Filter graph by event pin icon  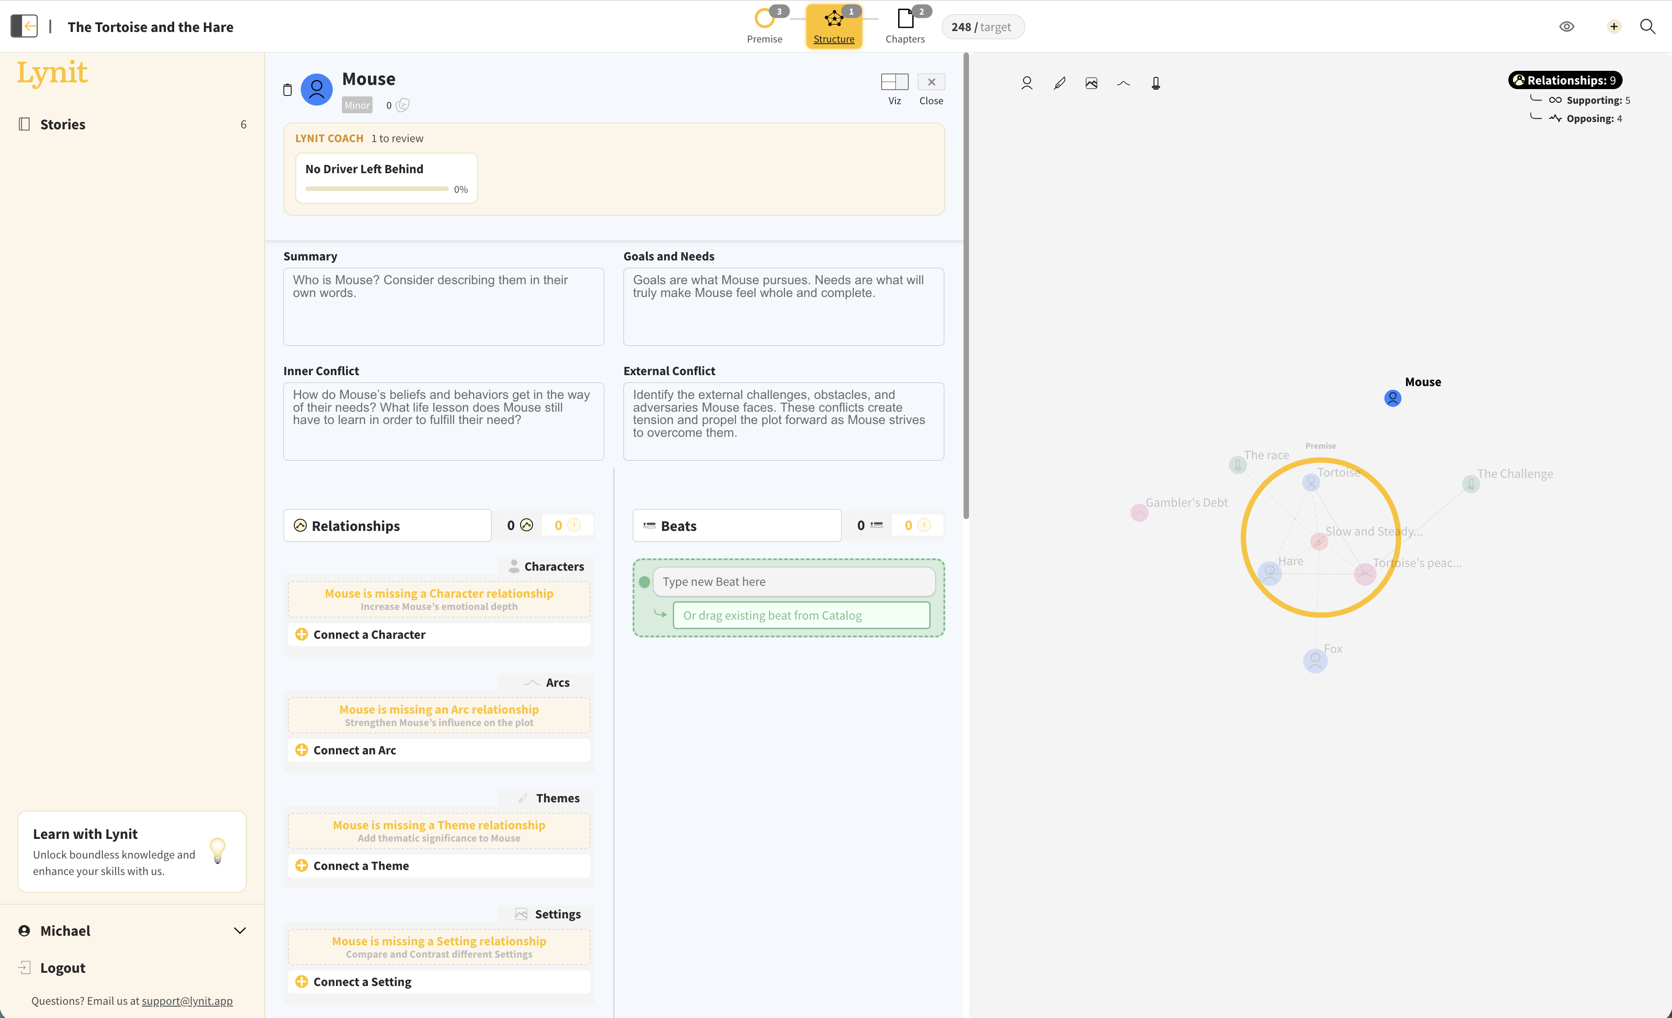1155,84
